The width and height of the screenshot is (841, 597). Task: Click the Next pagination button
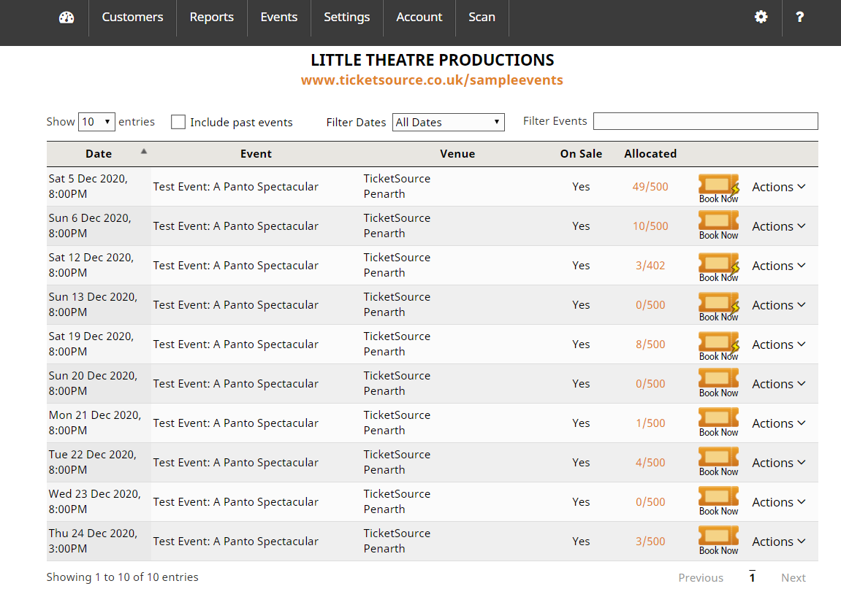tap(793, 578)
